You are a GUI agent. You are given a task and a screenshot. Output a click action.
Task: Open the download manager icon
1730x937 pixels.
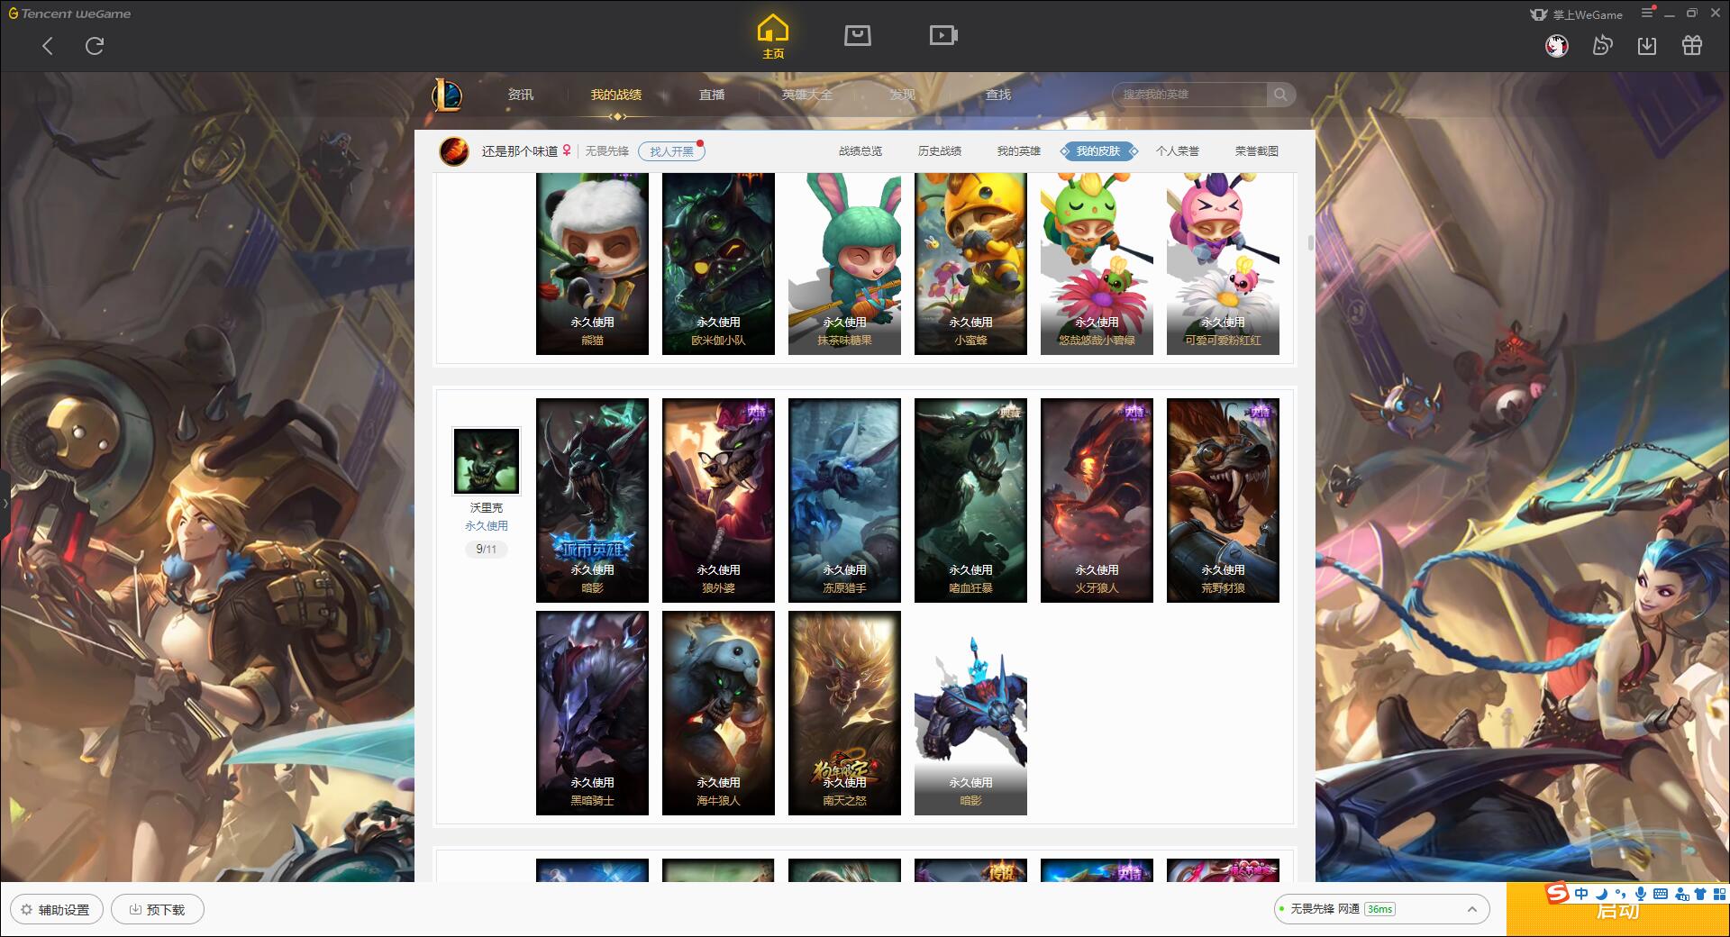[x=1647, y=45]
